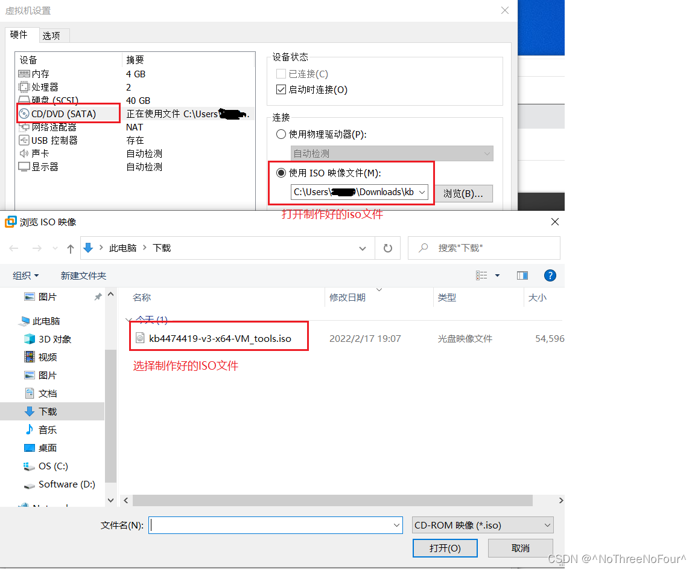Viewport: 695px width, 569px height.
Task: Click the 搜索"下载" search field
Action: click(484, 248)
